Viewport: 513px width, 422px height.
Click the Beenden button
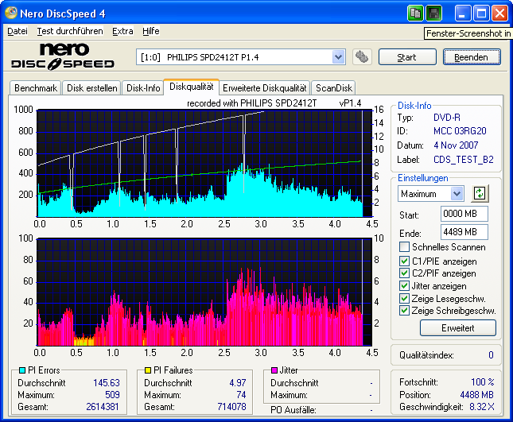pos(472,57)
